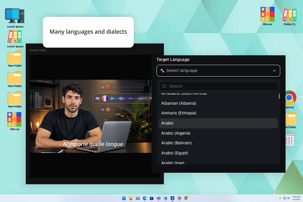Click the language list scrollbar thumb
This screenshot has height=202, width=303.
click(x=279, y=96)
